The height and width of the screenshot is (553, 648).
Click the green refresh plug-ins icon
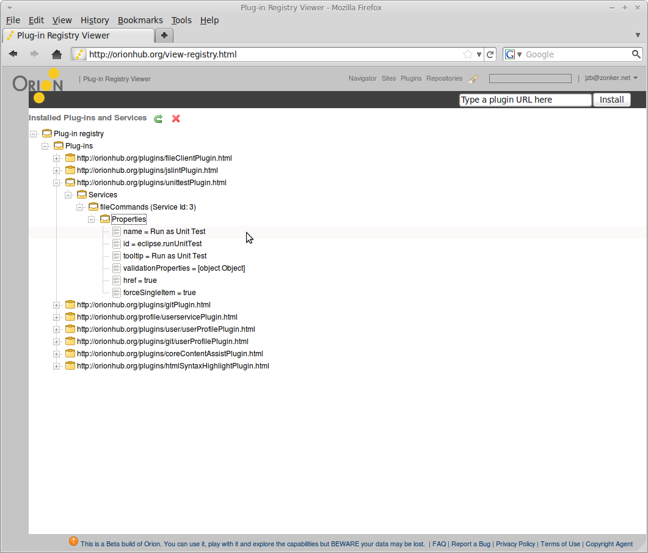[158, 119]
